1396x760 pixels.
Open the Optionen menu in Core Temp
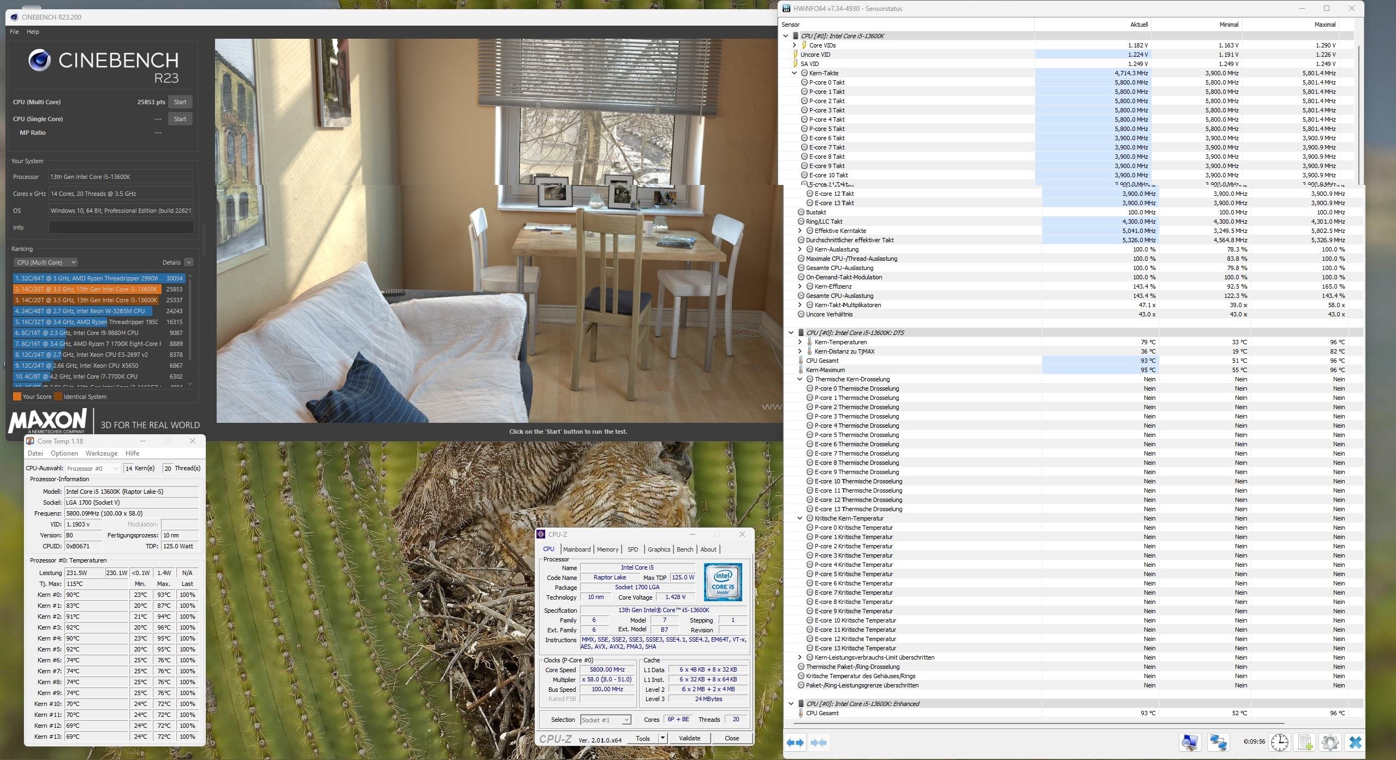tap(64, 453)
